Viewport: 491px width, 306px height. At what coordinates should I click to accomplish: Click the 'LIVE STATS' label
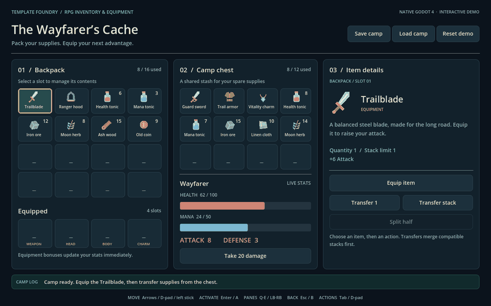[299, 183]
